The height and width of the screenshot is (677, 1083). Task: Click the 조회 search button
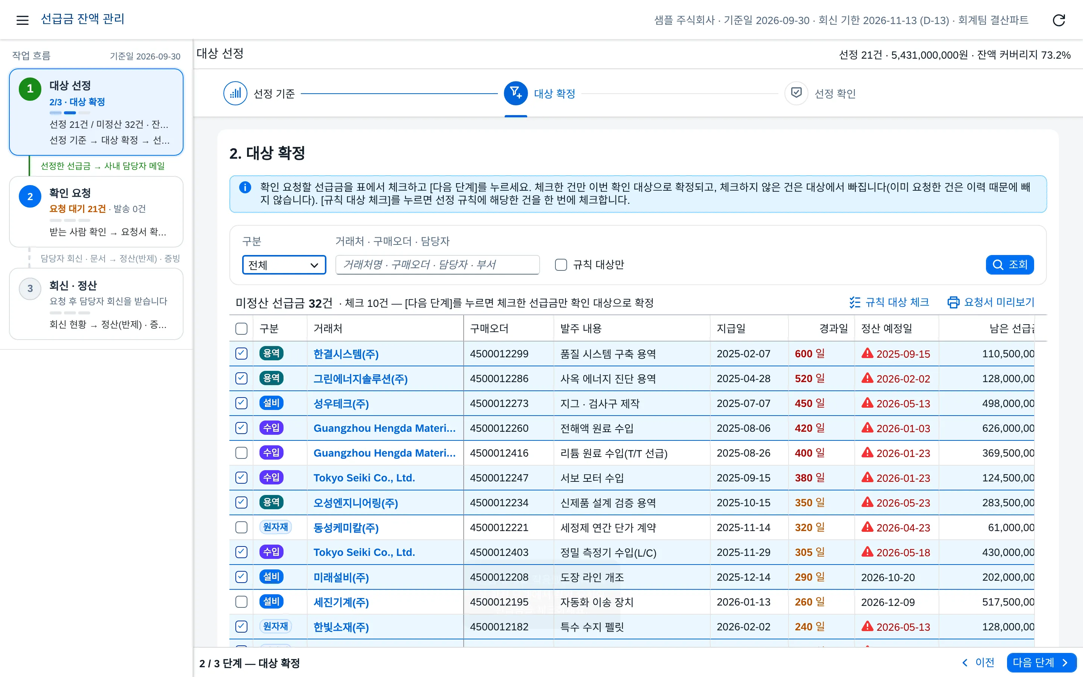1010,265
